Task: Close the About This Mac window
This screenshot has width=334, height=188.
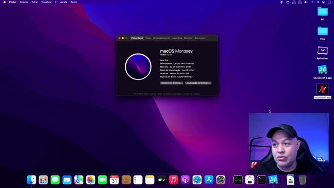Action: pyautogui.click(x=120, y=38)
